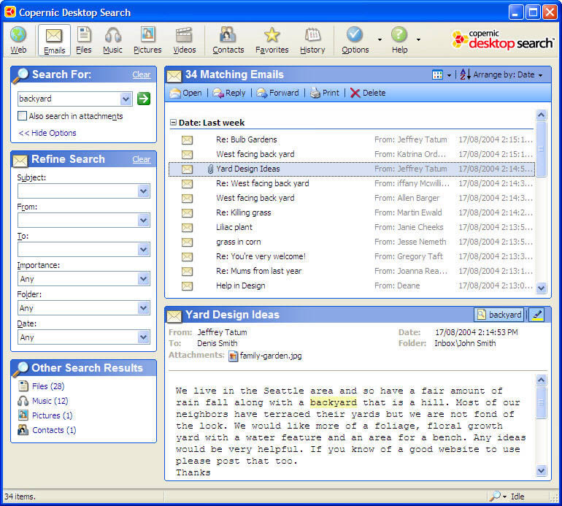
Task: Open Files (28) search results
Action: 48,386
